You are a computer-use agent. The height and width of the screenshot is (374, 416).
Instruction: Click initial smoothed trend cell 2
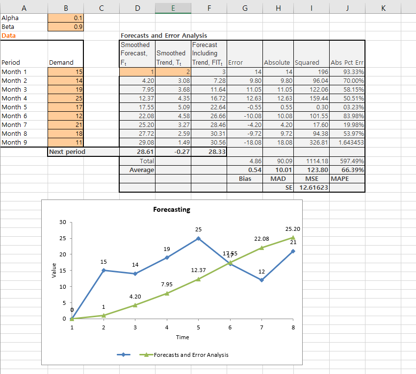[173, 72]
